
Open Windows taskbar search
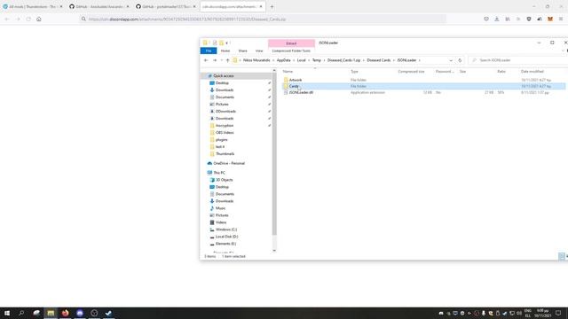tap(21, 313)
